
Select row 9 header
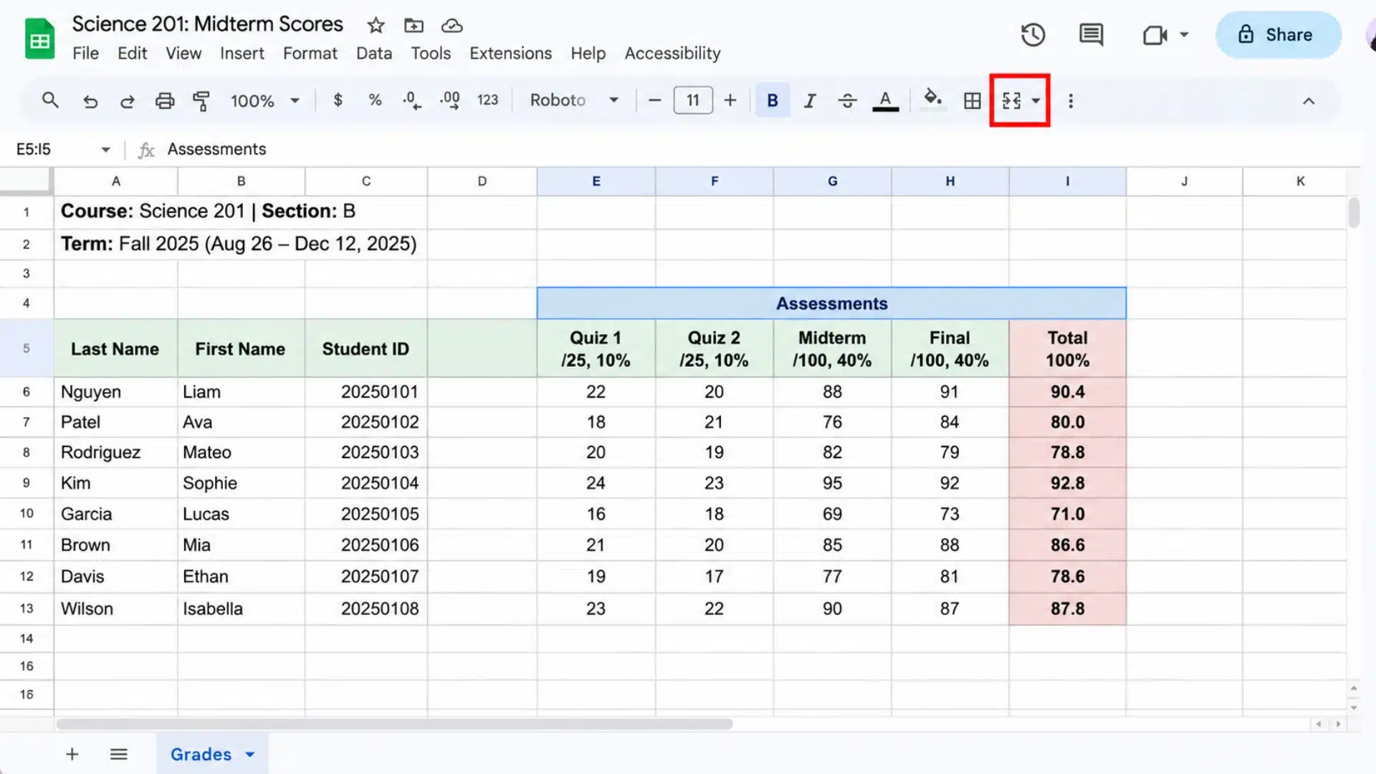point(27,483)
